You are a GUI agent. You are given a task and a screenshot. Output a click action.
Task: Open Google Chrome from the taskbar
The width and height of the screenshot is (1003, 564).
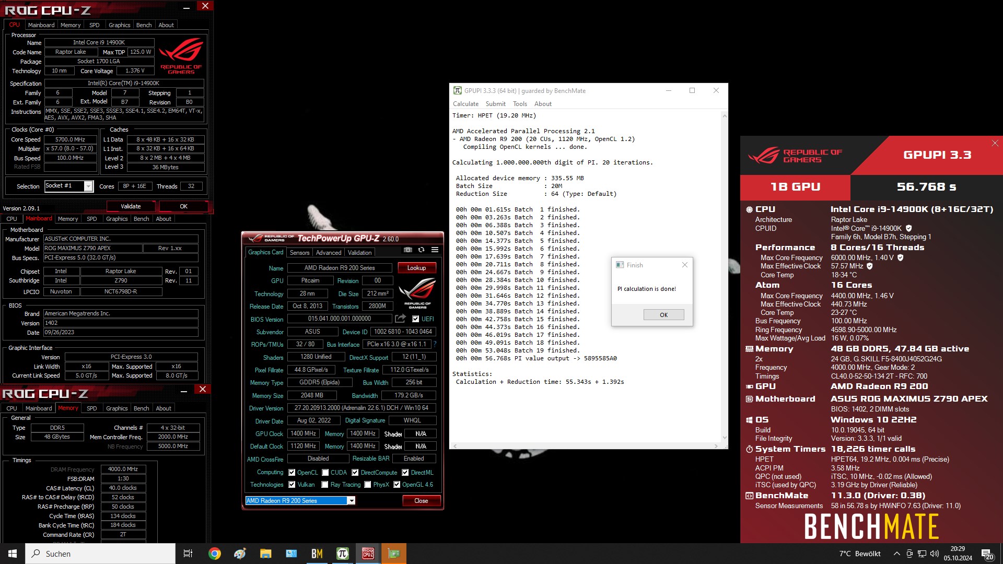[214, 554]
